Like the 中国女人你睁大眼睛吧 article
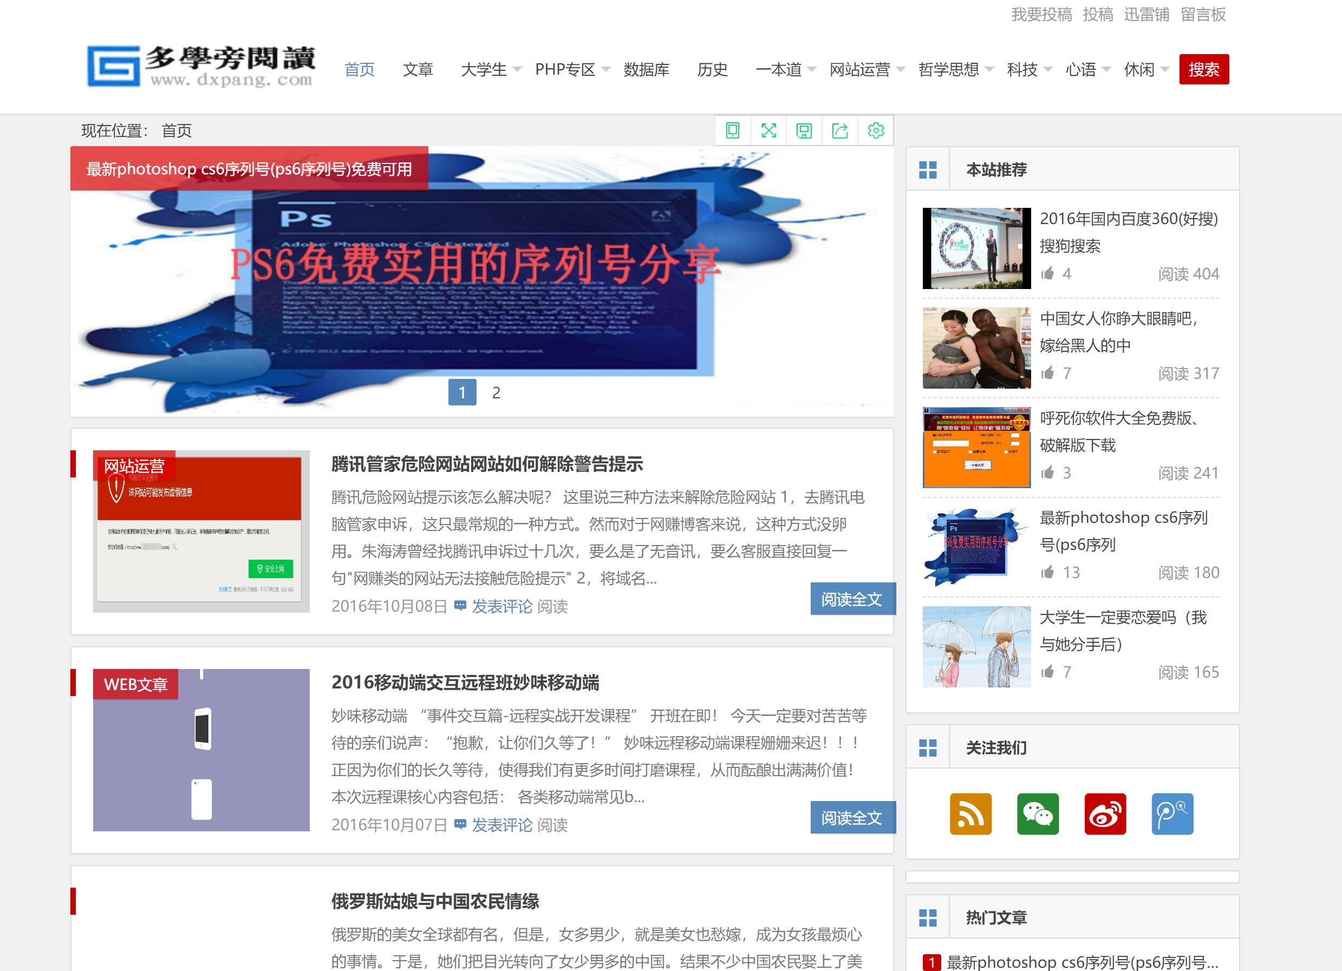 [1048, 372]
